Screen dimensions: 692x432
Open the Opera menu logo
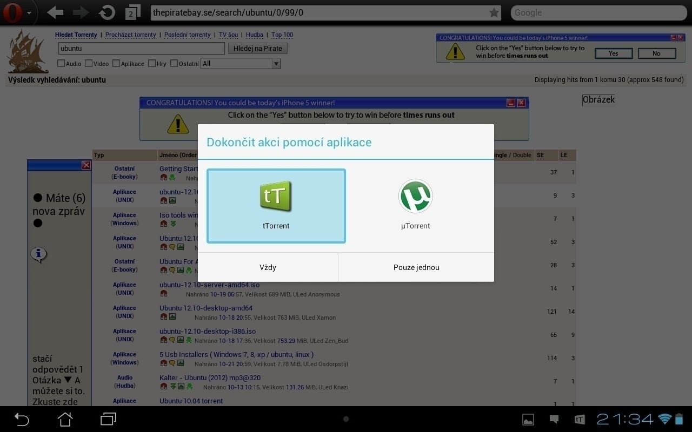point(14,12)
